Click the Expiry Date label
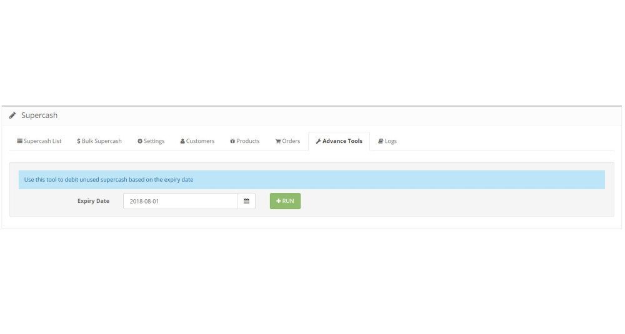The width and height of the screenshot is (625, 334). pos(93,201)
